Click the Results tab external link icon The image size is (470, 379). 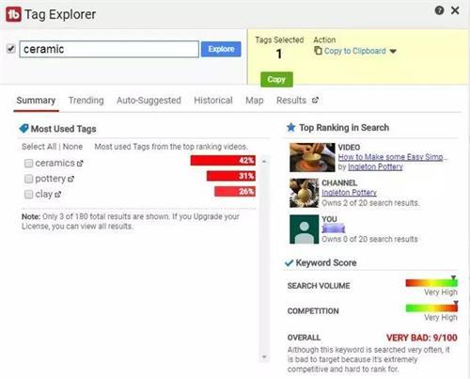[315, 101]
